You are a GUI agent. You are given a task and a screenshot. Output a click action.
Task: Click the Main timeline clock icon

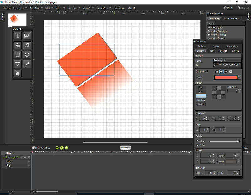click(x=33, y=148)
